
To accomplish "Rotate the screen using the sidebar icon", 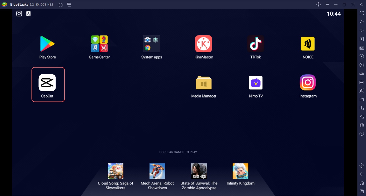I will (x=362, y=117).
